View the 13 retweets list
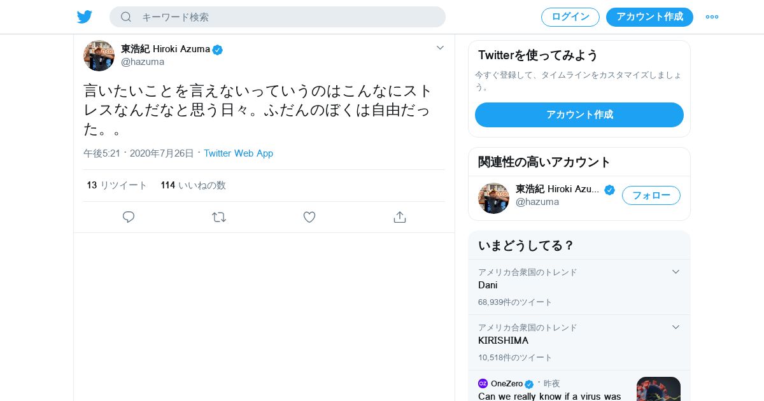 pos(117,185)
